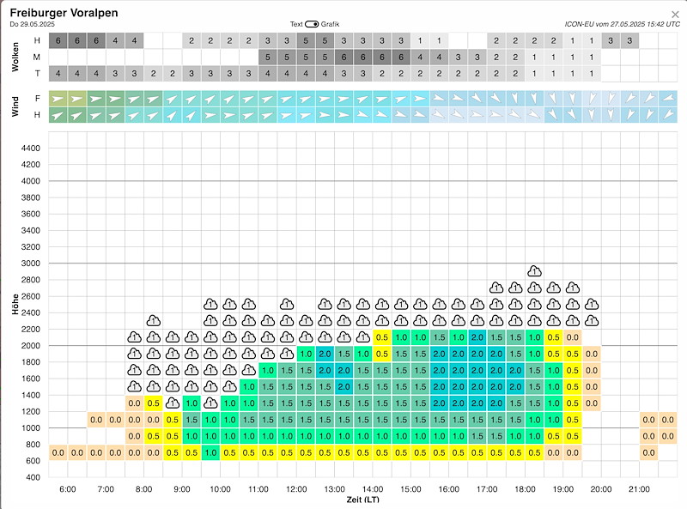
Task: Click the 'Text' label next to the switch
Action: pyautogui.click(x=296, y=24)
